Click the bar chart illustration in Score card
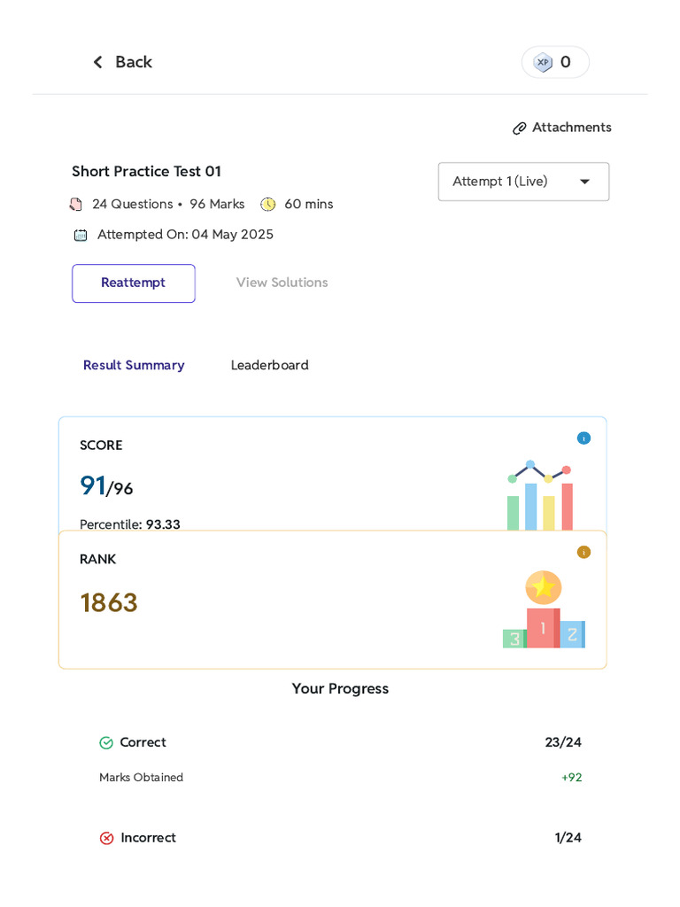This screenshot has height=907, width=680. [540, 495]
